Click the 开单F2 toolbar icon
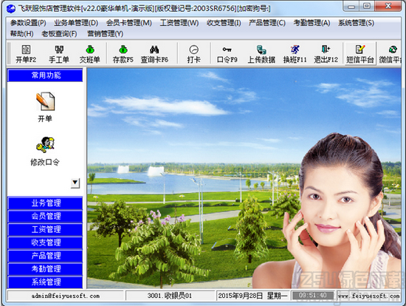The height and width of the screenshot is (306, 406). (x=26, y=54)
